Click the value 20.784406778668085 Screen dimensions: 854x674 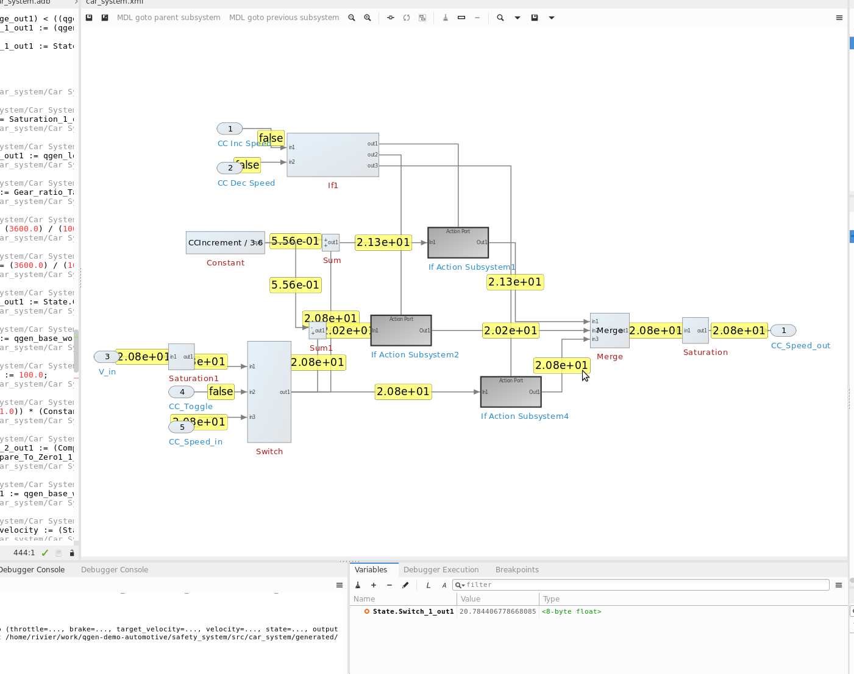tap(498, 612)
